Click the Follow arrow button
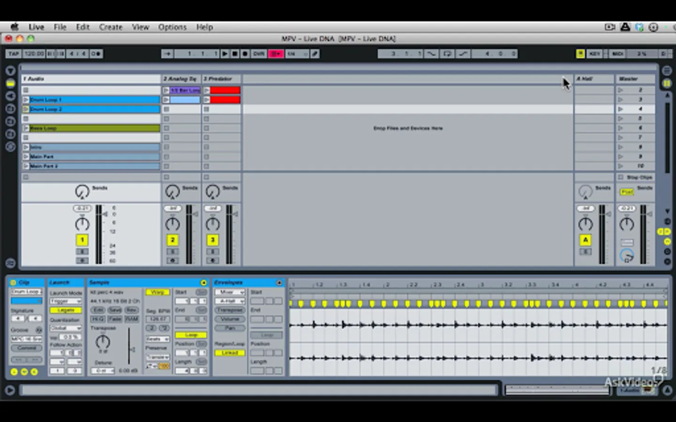Image resolution: width=676 pixels, height=422 pixels. (167, 54)
